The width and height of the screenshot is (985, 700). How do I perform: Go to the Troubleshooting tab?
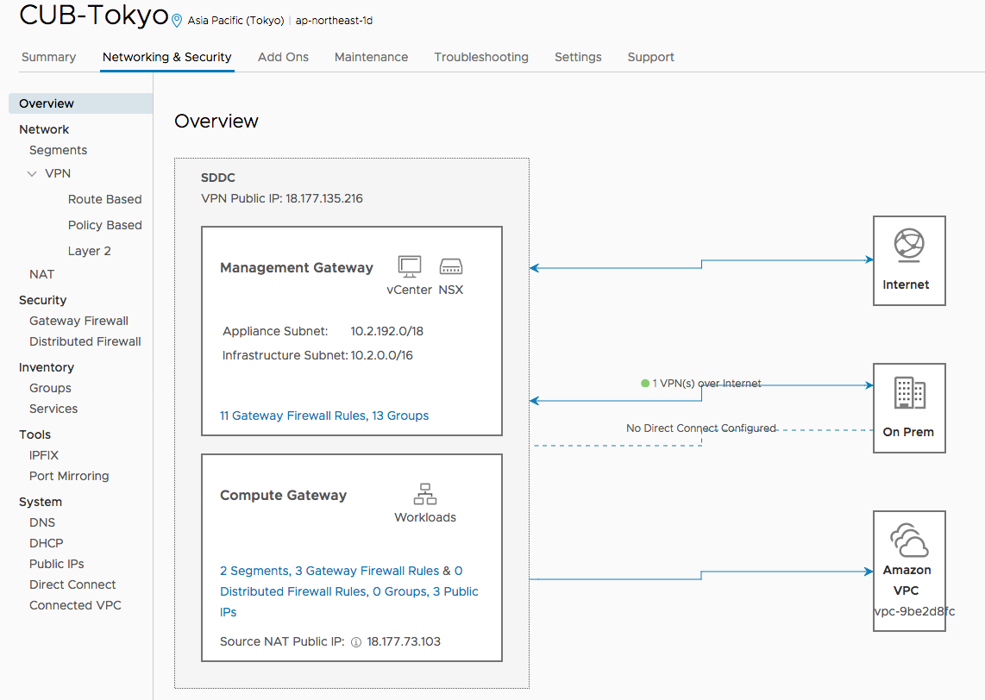481,57
